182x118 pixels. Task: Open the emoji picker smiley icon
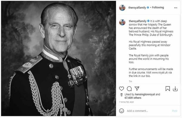[122, 111]
